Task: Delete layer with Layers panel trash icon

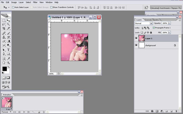Action: tap(176, 111)
